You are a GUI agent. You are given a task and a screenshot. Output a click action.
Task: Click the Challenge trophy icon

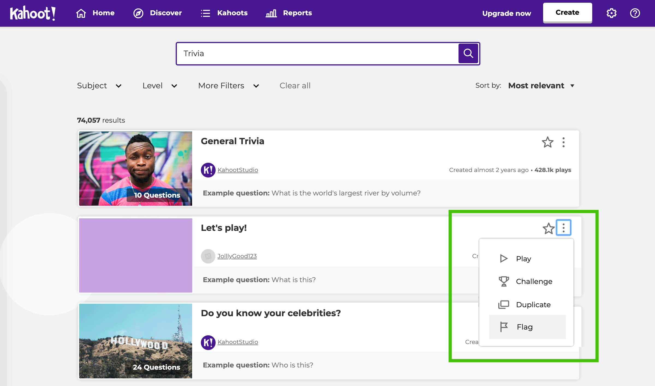(504, 281)
